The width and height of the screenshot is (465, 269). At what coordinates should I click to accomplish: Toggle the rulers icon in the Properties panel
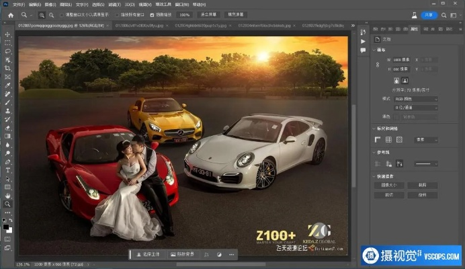click(x=378, y=140)
